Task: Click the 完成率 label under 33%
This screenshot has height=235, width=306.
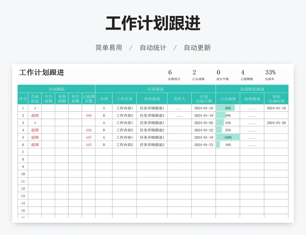Action: [269, 79]
